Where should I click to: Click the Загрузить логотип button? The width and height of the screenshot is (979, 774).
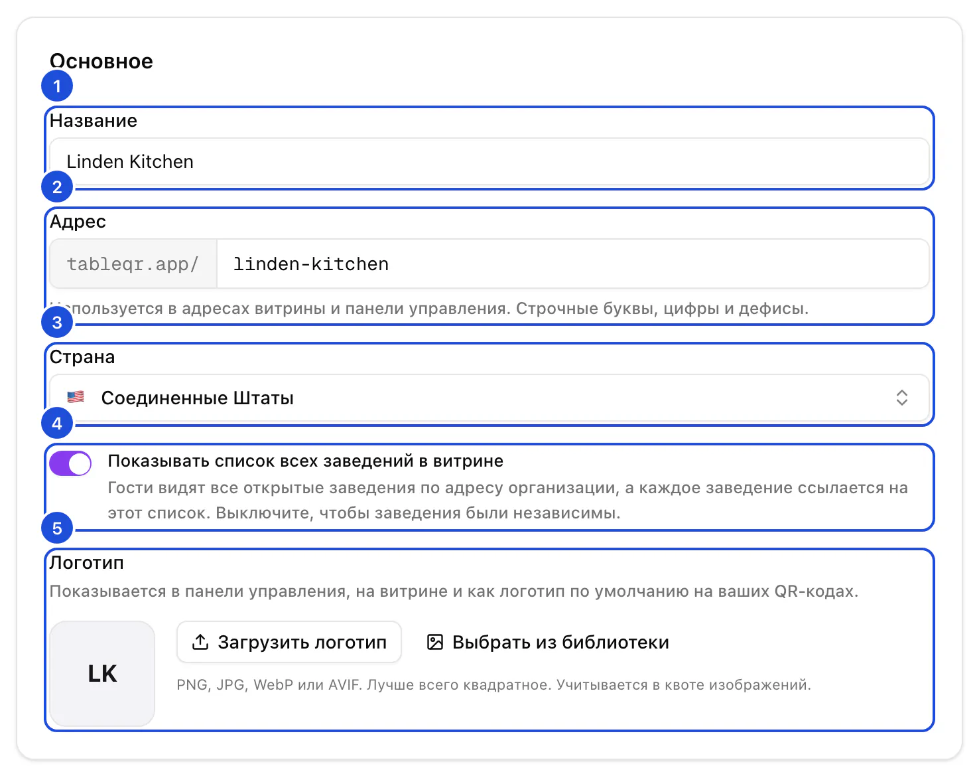289,642
